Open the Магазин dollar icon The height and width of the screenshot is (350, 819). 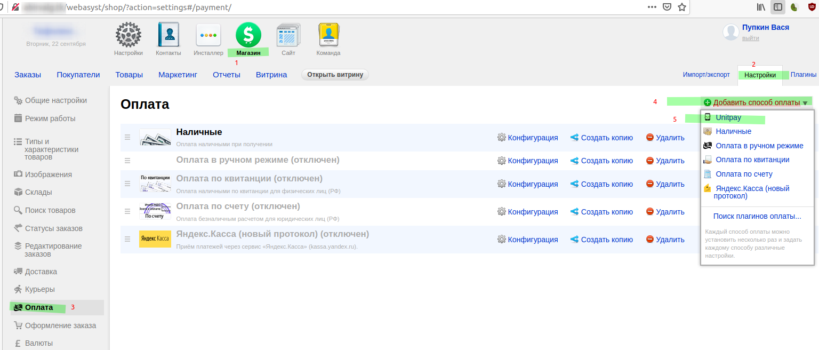click(248, 35)
